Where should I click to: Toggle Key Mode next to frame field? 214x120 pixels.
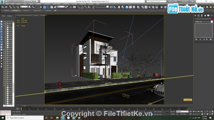(191, 114)
